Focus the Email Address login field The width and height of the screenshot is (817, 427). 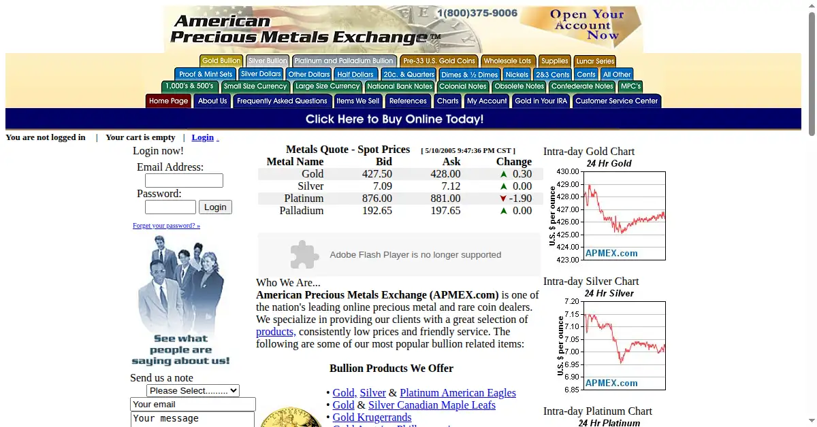[184, 181]
